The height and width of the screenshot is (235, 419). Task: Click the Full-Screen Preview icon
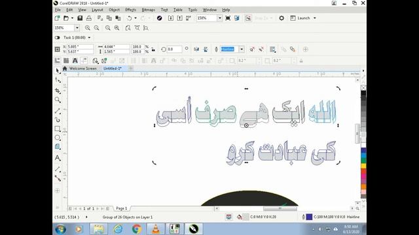(x=228, y=18)
